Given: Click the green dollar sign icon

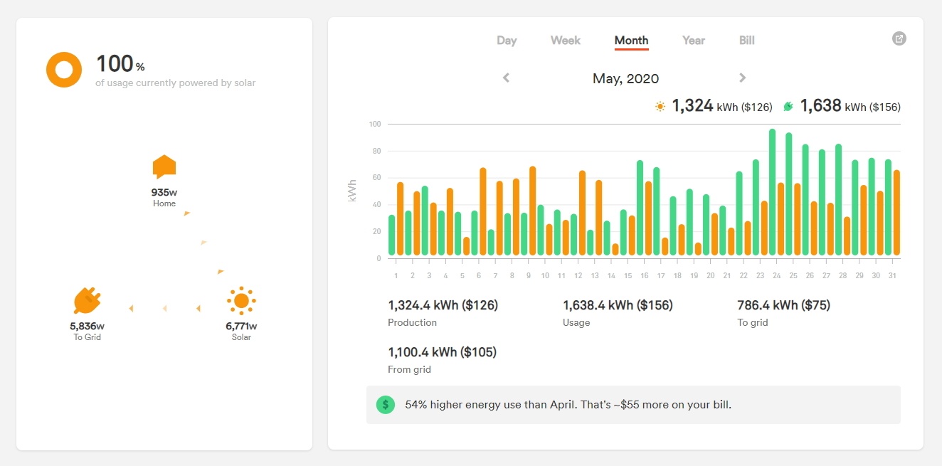Looking at the screenshot, I should (x=386, y=405).
